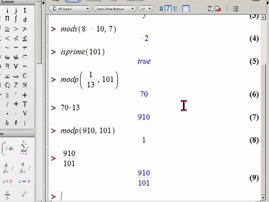The height and width of the screenshot is (202, 269).
Task: Click the palette pane vertical scrollbar thumb
Action: coord(39,33)
